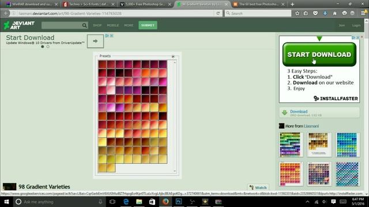Click the Firefox home icon

click(334, 13)
